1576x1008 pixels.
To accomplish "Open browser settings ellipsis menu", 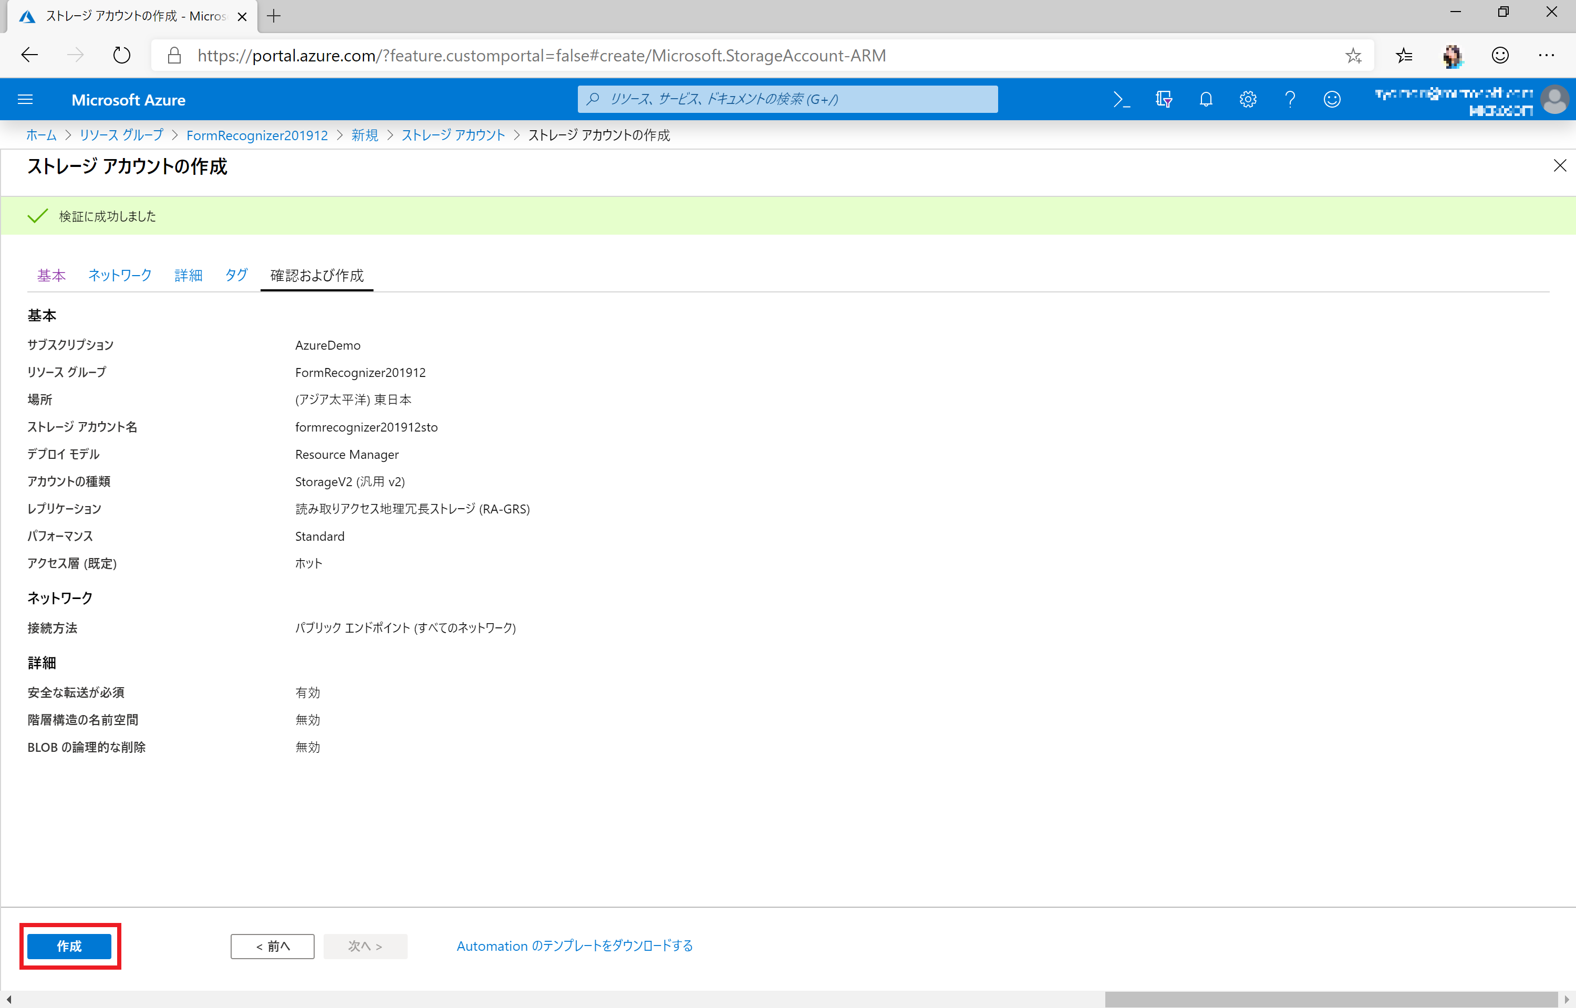I will tap(1546, 55).
